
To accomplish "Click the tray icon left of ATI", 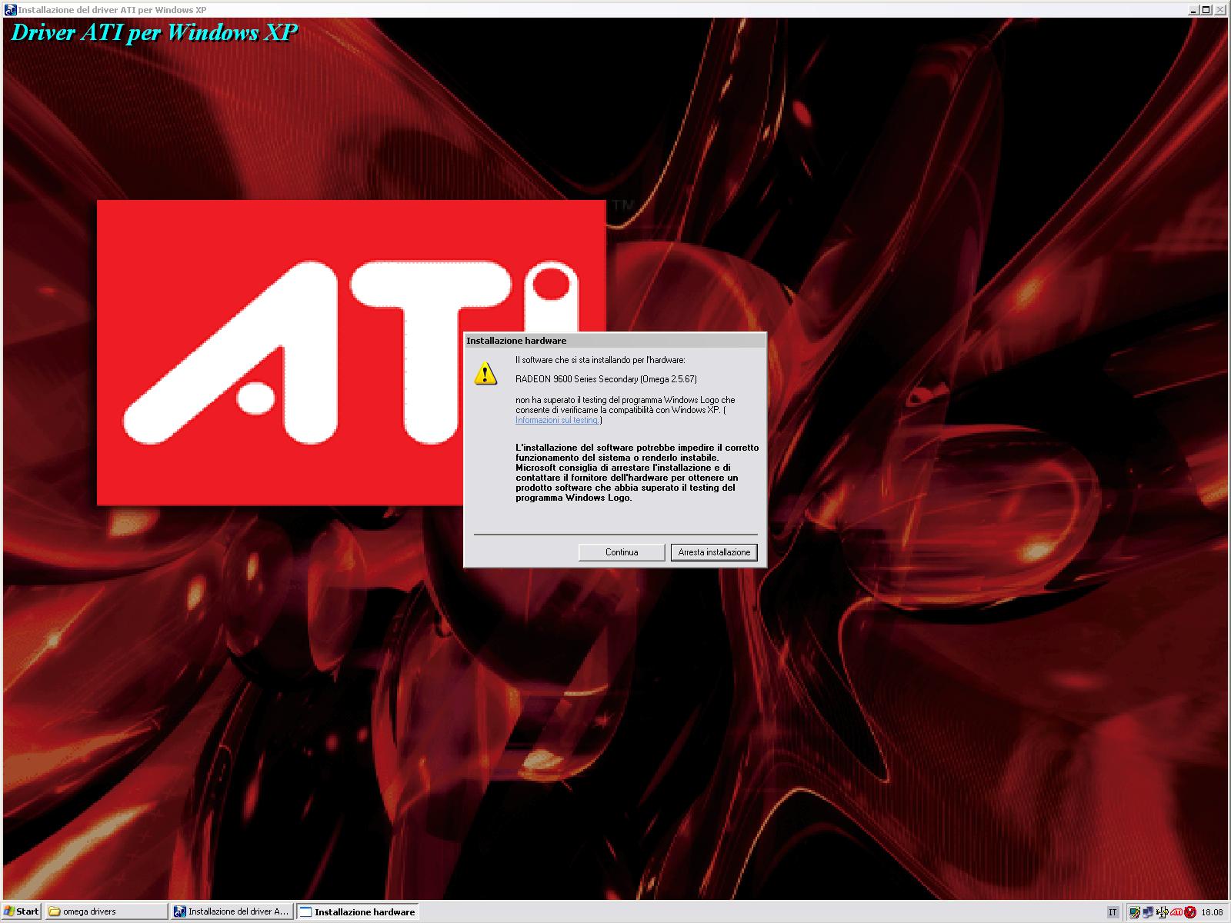I will (1162, 912).
